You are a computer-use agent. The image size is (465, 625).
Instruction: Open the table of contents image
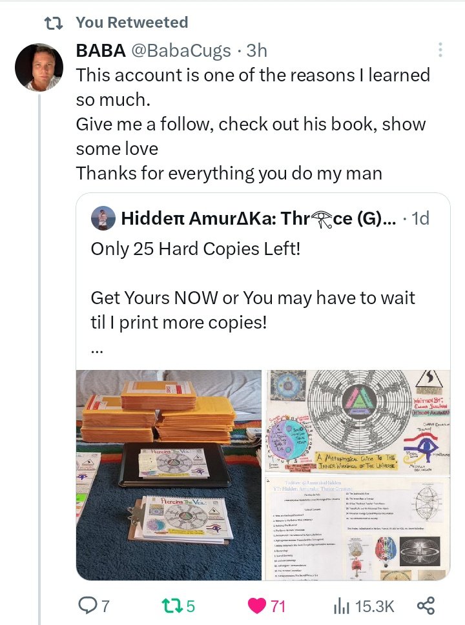pyautogui.click(x=358, y=528)
